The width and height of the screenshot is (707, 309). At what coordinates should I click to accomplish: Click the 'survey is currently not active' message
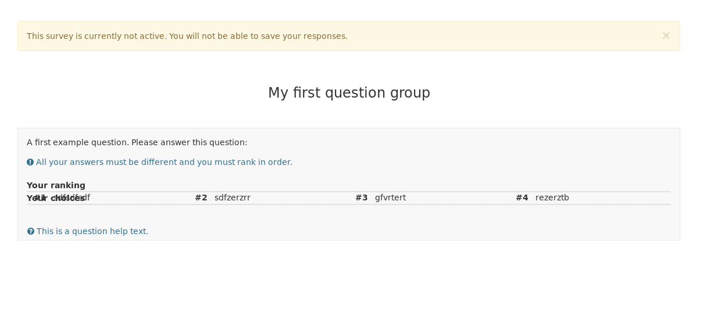pos(187,36)
